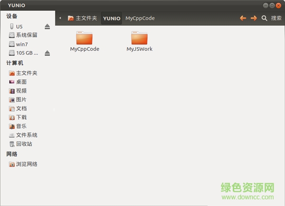Open 桌面 in the sidebar

click(x=21, y=82)
